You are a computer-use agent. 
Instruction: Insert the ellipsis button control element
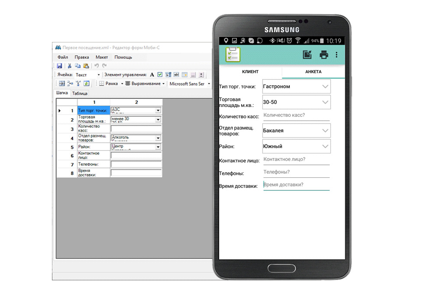pos(193,74)
